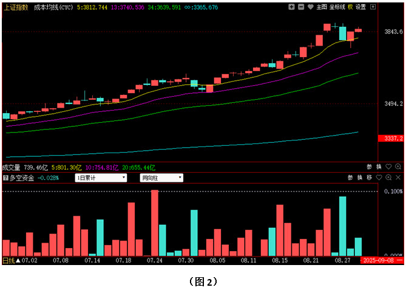Click the -0.028% 多空资金 value
The image size is (406, 293).
click(x=48, y=178)
